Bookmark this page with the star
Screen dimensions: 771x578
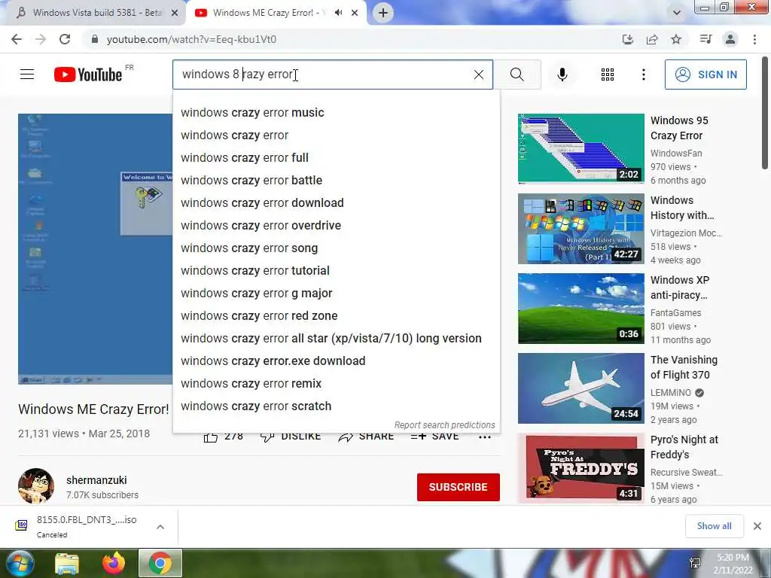[676, 39]
